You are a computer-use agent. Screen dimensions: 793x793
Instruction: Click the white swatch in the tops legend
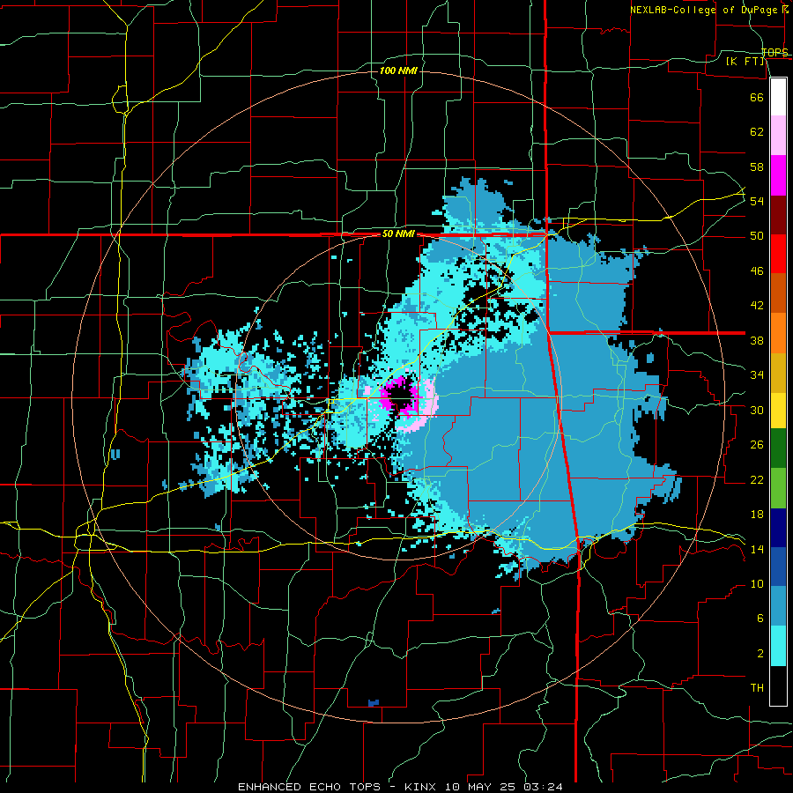[778, 97]
